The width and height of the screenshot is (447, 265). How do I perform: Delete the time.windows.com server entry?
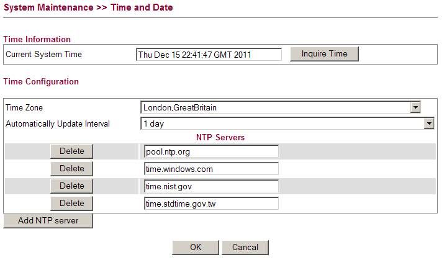point(71,169)
